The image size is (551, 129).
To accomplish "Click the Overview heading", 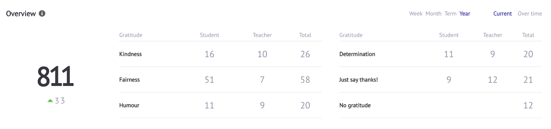I will [21, 14].
